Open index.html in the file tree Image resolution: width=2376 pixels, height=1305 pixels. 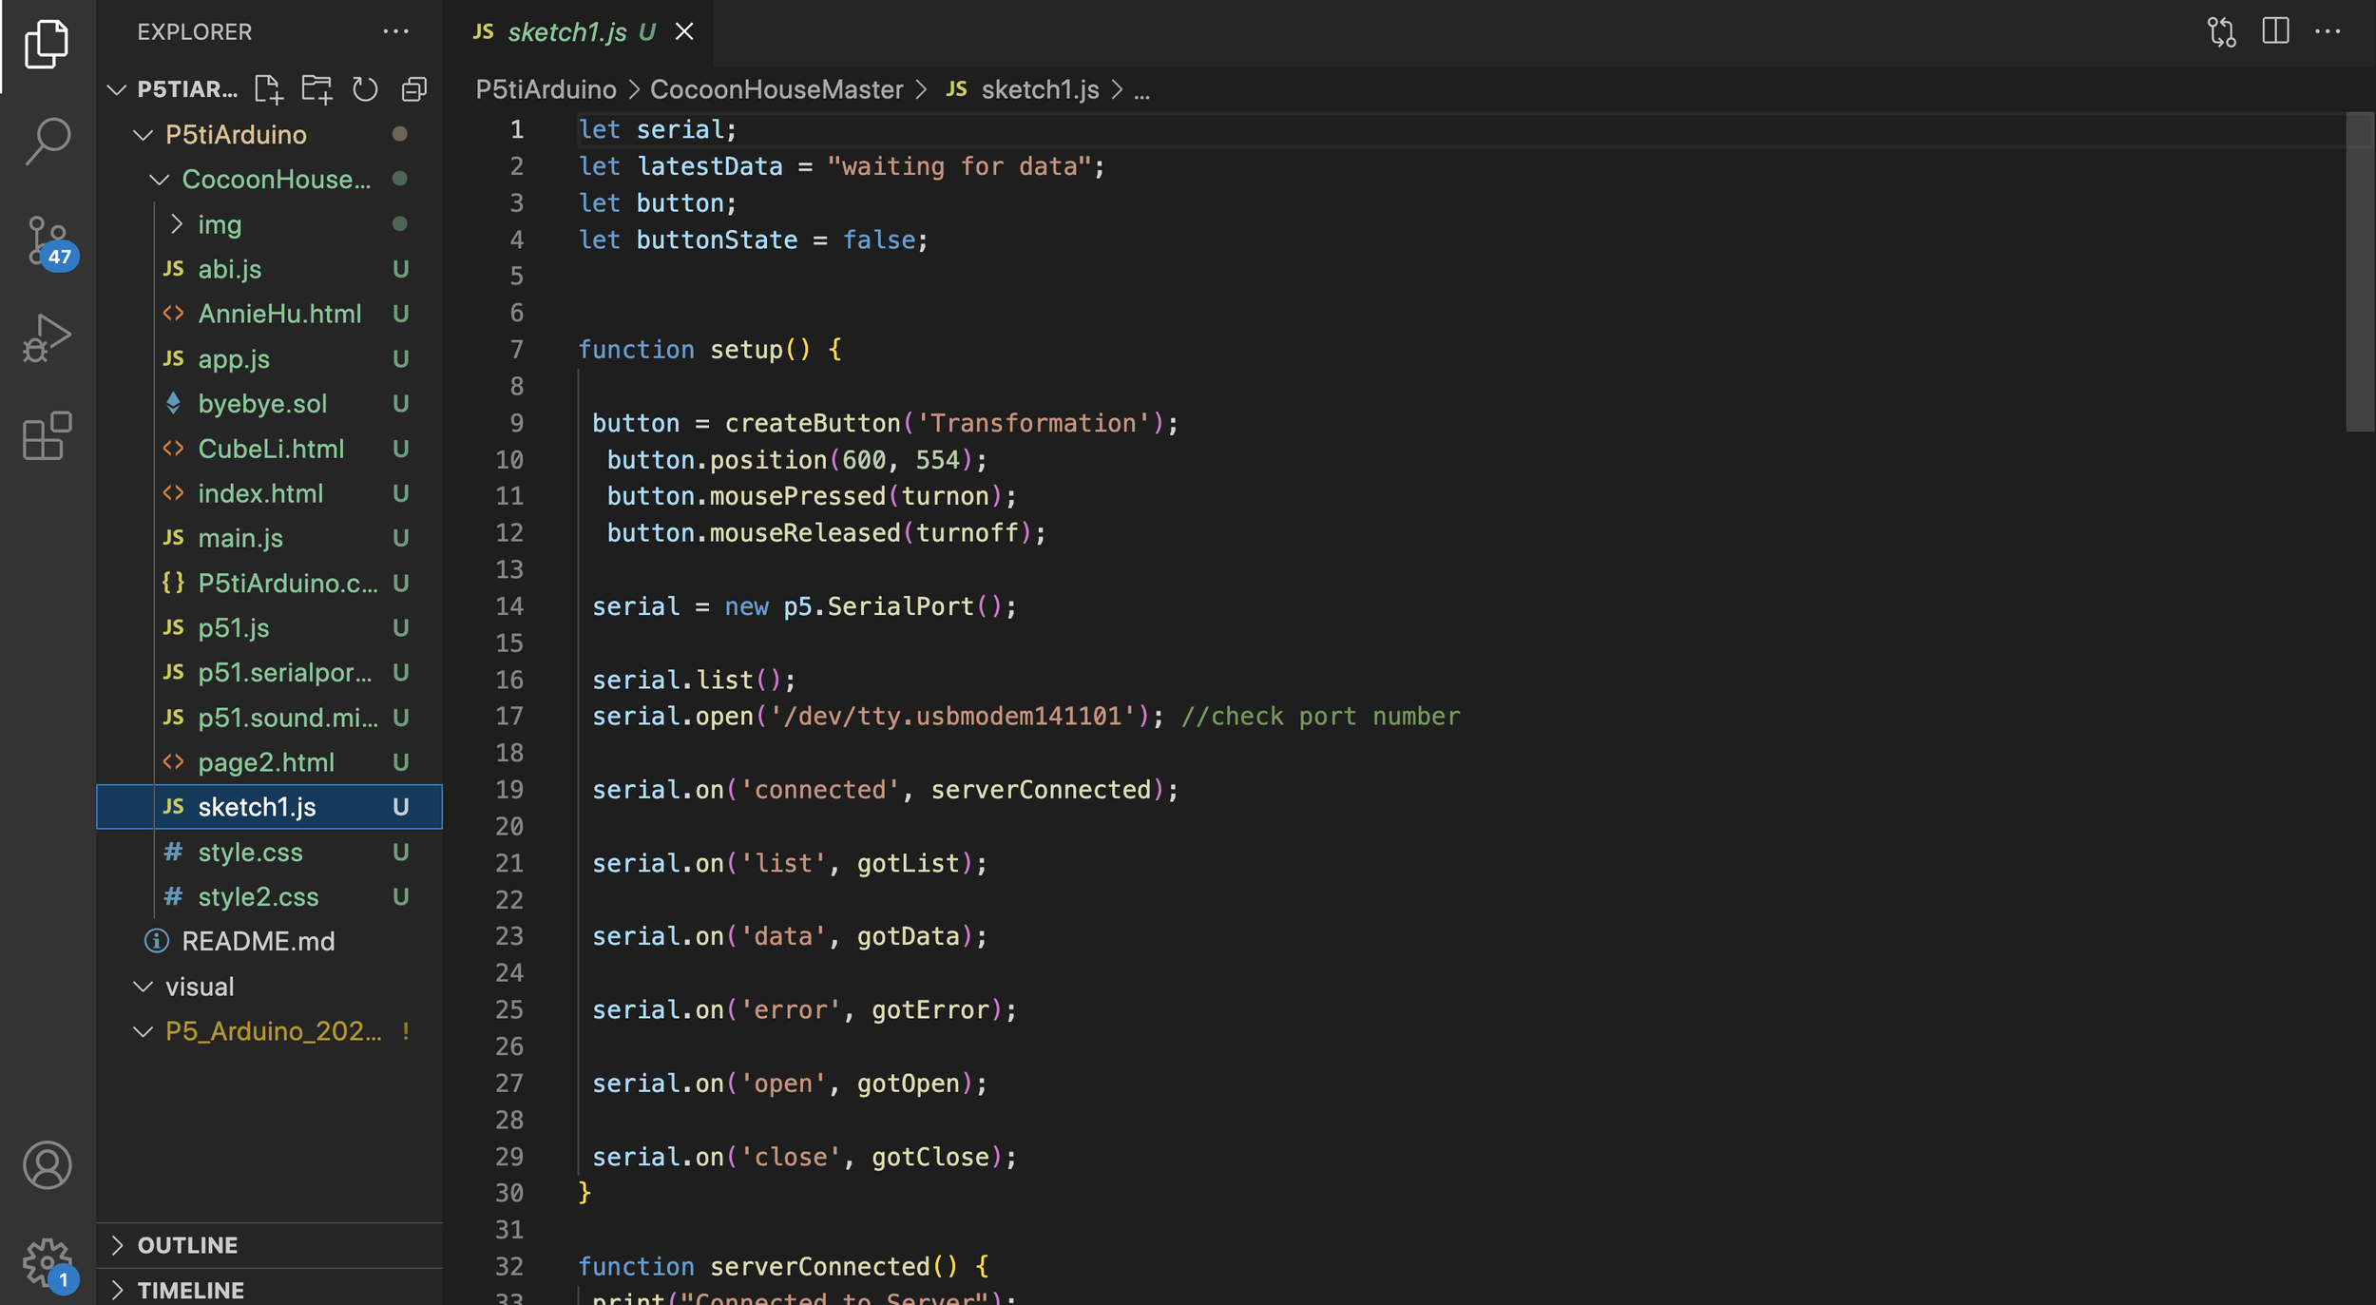pyautogui.click(x=260, y=493)
